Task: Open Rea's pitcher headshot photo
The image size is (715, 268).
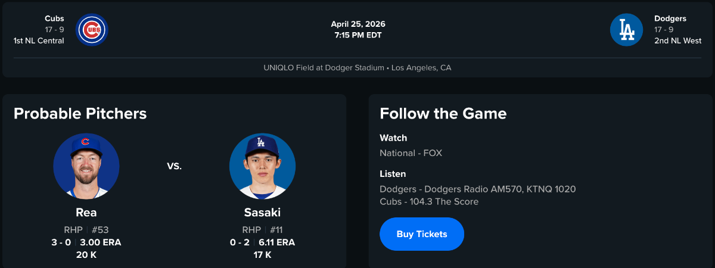Action: (86, 166)
